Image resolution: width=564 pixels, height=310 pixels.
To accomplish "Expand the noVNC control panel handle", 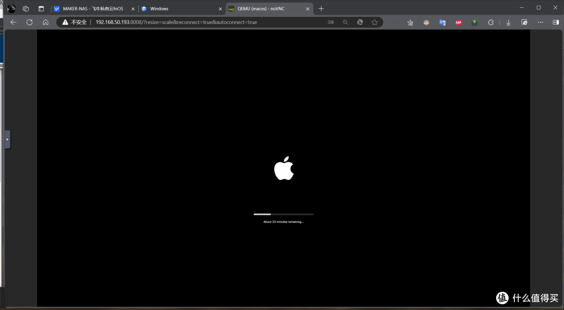I will [x=7, y=139].
